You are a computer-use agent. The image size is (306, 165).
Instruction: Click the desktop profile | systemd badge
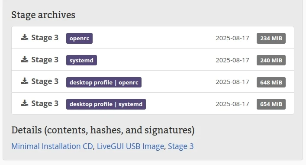(x=106, y=104)
